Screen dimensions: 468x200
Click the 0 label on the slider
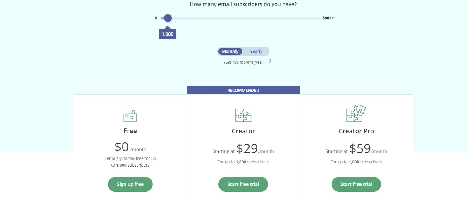[x=156, y=18]
